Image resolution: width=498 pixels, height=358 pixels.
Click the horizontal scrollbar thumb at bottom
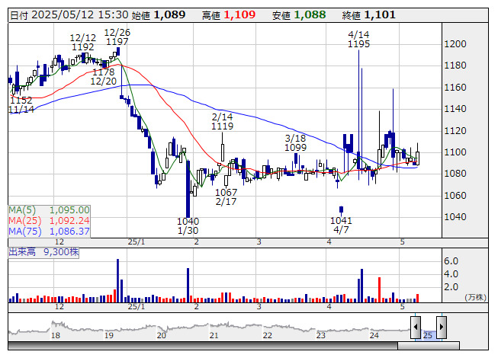click(428, 346)
